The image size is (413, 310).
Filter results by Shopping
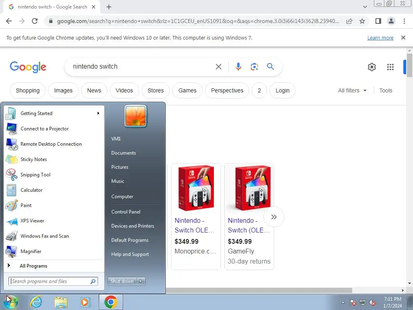[28, 90]
